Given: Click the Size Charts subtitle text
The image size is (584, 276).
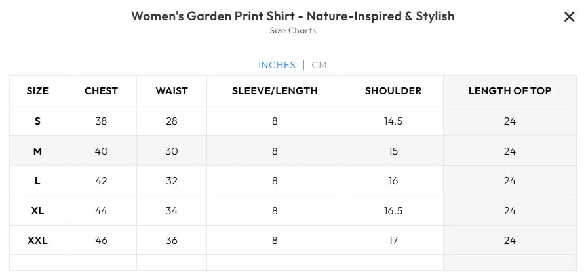Looking at the screenshot, I should [292, 31].
